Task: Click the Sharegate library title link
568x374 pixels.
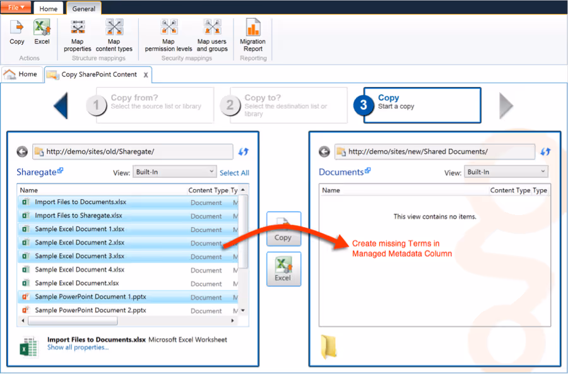Action: click(x=37, y=172)
